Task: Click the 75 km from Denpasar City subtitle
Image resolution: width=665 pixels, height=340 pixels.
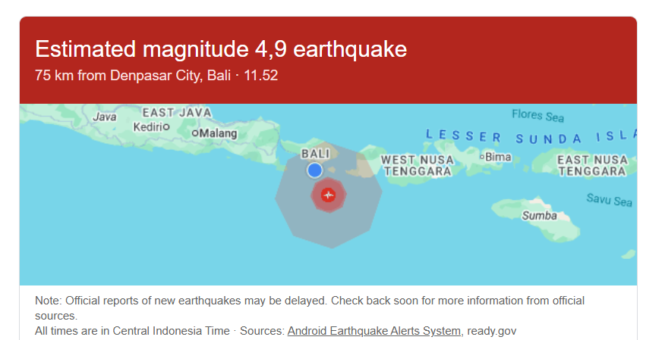Action: [162, 76]
